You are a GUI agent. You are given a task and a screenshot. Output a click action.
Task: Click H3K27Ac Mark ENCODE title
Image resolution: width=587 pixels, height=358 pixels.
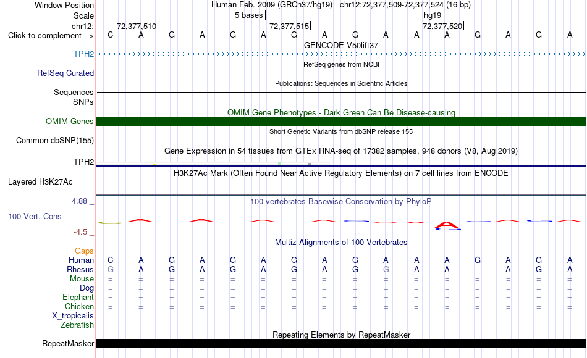pos(340,173)
